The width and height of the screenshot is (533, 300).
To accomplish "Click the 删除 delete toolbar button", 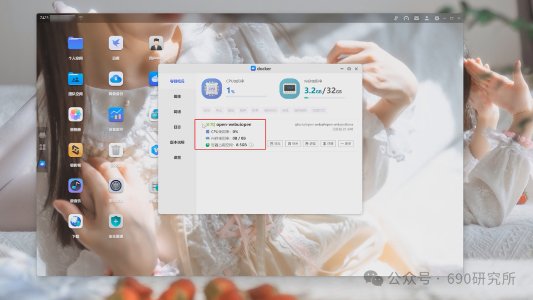I will click(x=285, y=110).
